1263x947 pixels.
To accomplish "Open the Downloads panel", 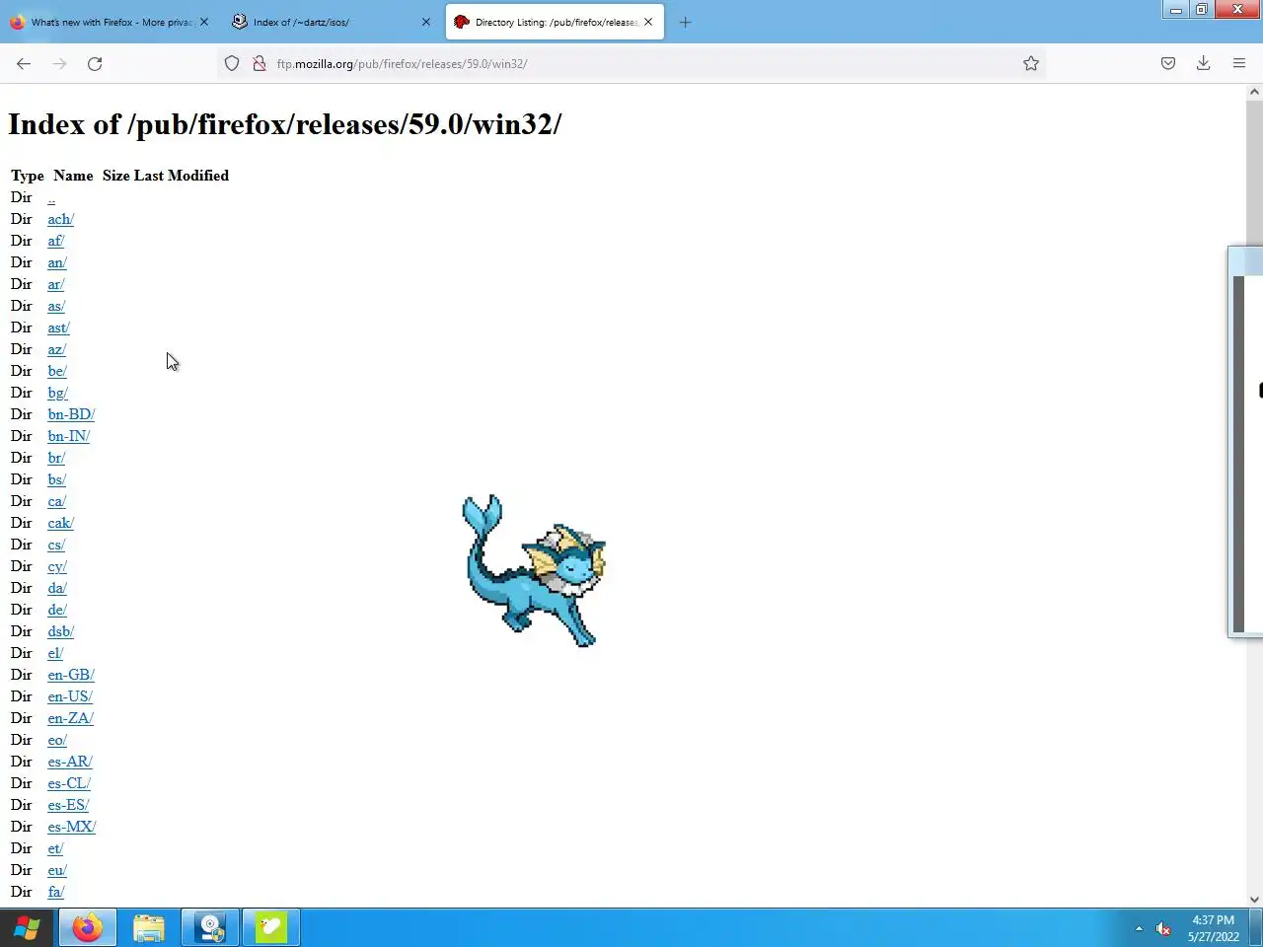I will [1204, 63].
